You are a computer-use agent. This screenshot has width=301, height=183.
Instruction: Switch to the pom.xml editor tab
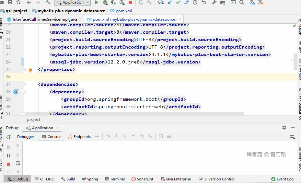pyautogui.click(x=134, y=19)
